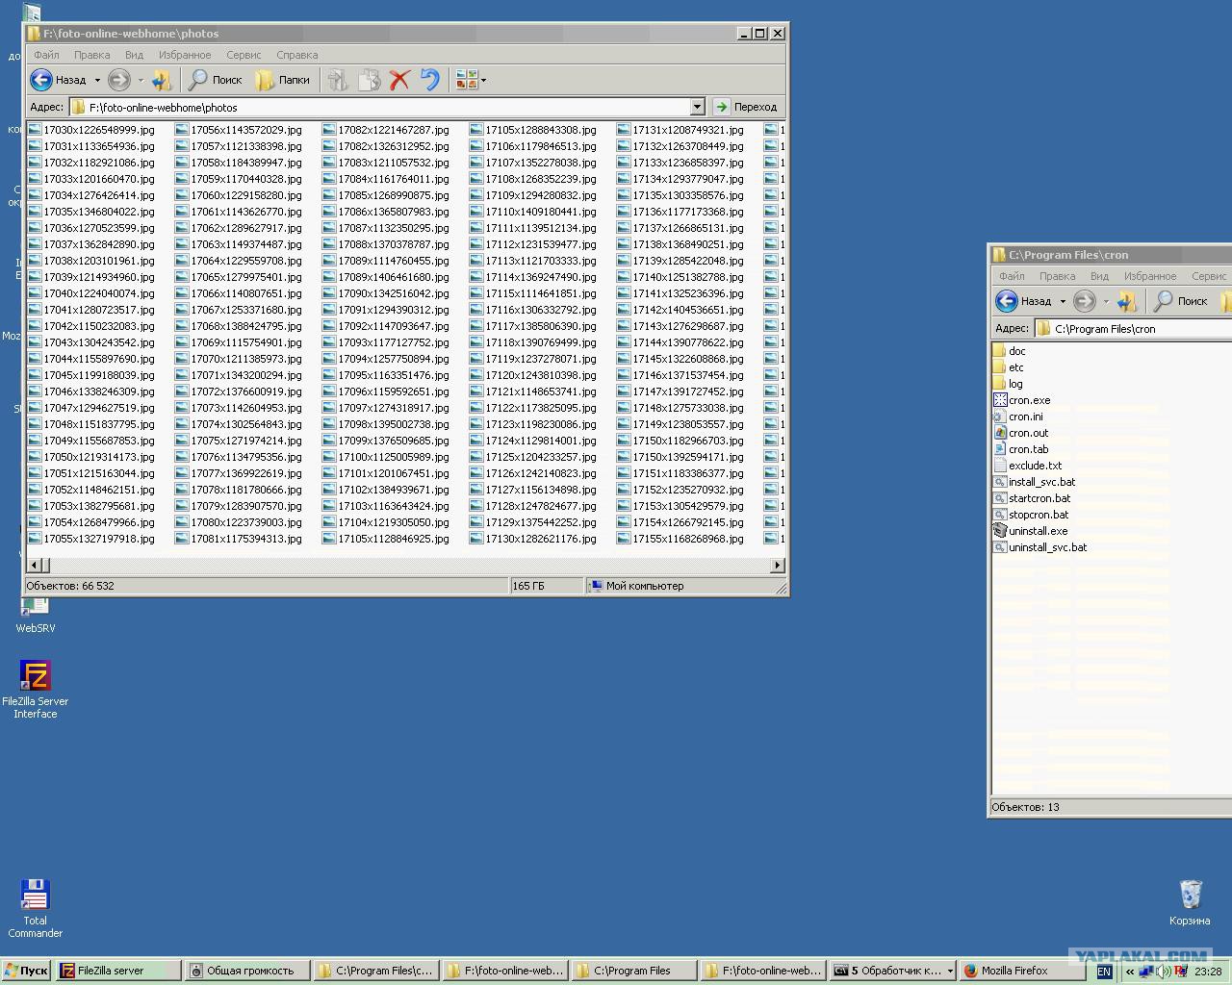Select the WebSRV desktop icon

[35, 615]
